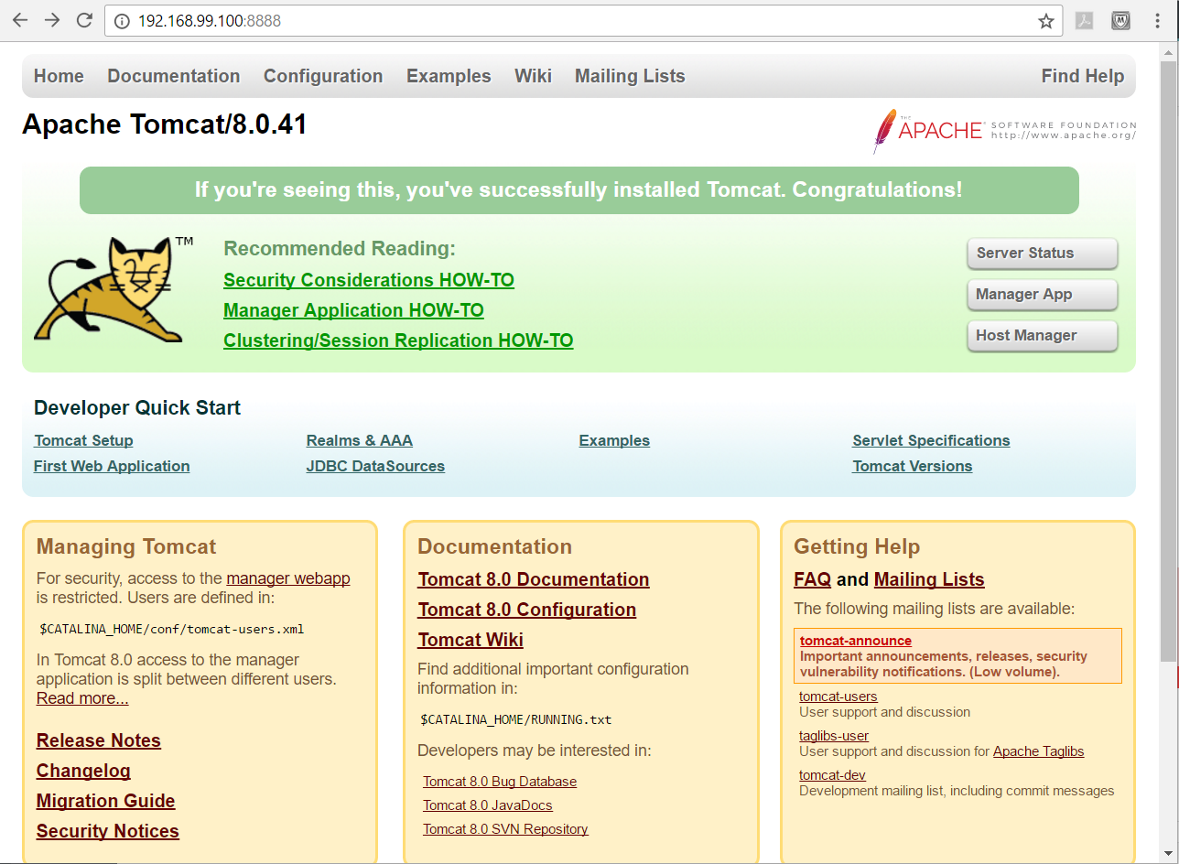Click the Tomcat cat mascot image
Viewport: 1179px width, 864px height.
114,290
